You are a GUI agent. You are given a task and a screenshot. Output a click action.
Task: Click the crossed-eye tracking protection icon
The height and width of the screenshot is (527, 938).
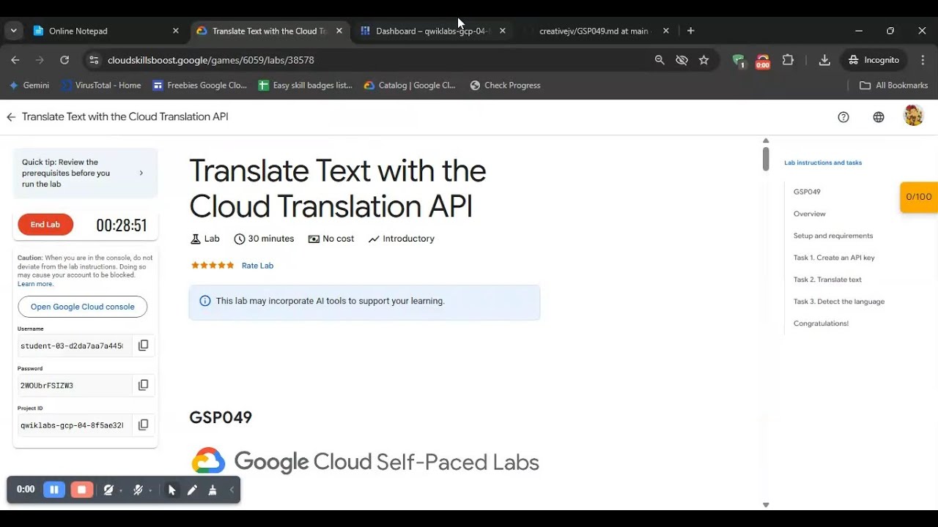[x=682, y=60]
